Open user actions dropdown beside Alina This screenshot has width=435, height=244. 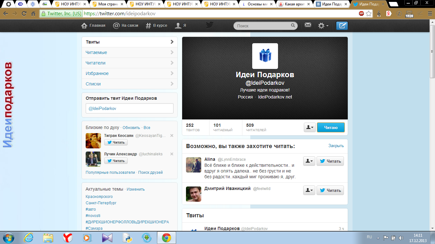pos(309,161)
